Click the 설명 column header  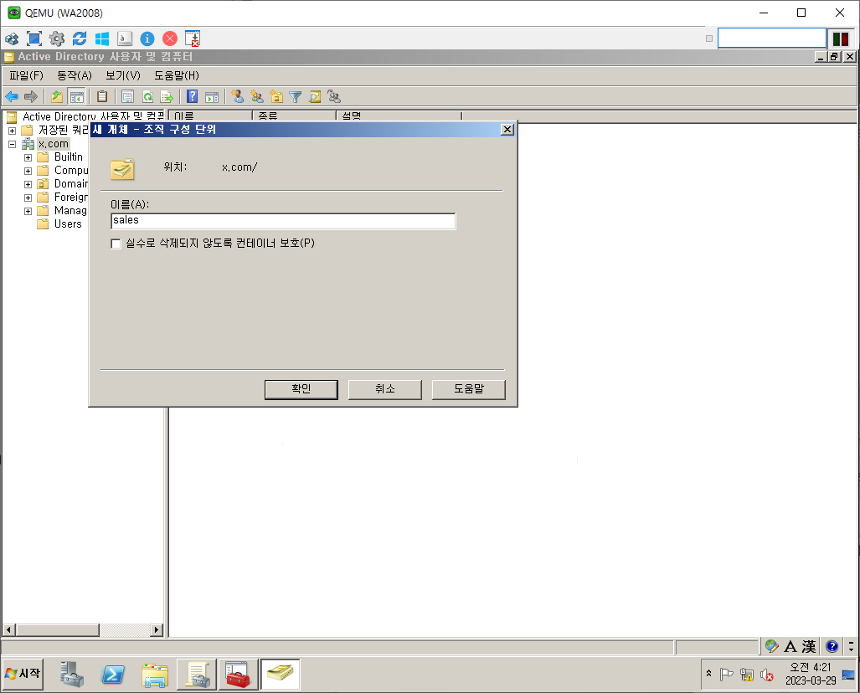[x=399, y=116]
